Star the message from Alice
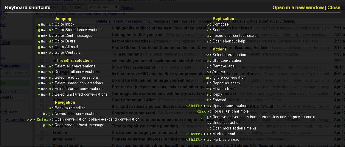The height and width of the screenshot is (147, 345). [48, 100]
